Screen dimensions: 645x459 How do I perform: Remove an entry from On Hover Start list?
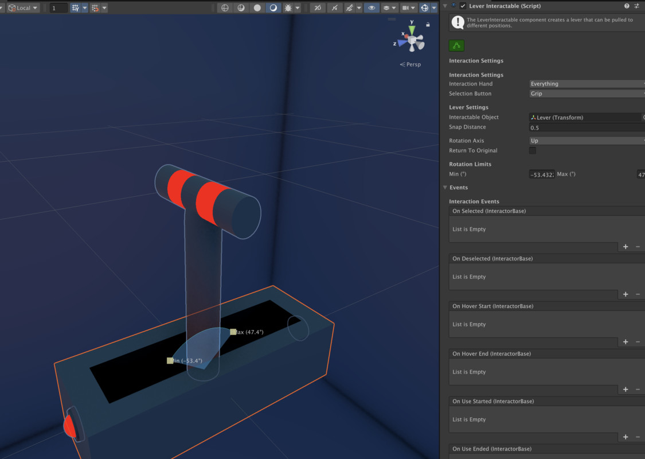tap(638, 342)
